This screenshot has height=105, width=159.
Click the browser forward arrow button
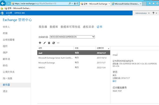pos(8,4)
